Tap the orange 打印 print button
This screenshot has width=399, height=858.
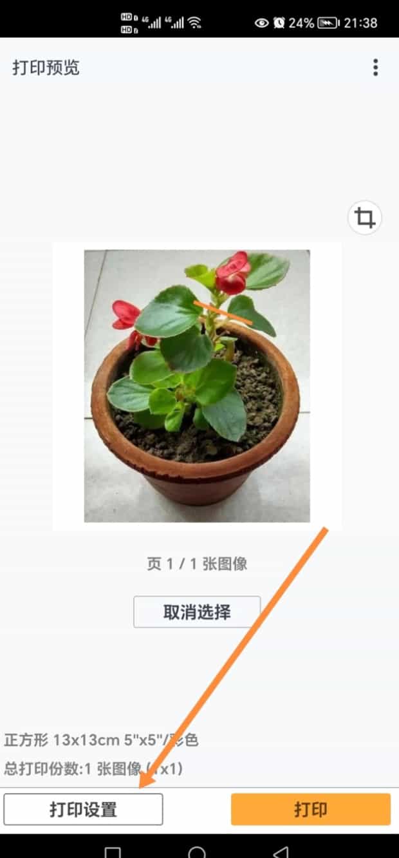pos(311,809)
